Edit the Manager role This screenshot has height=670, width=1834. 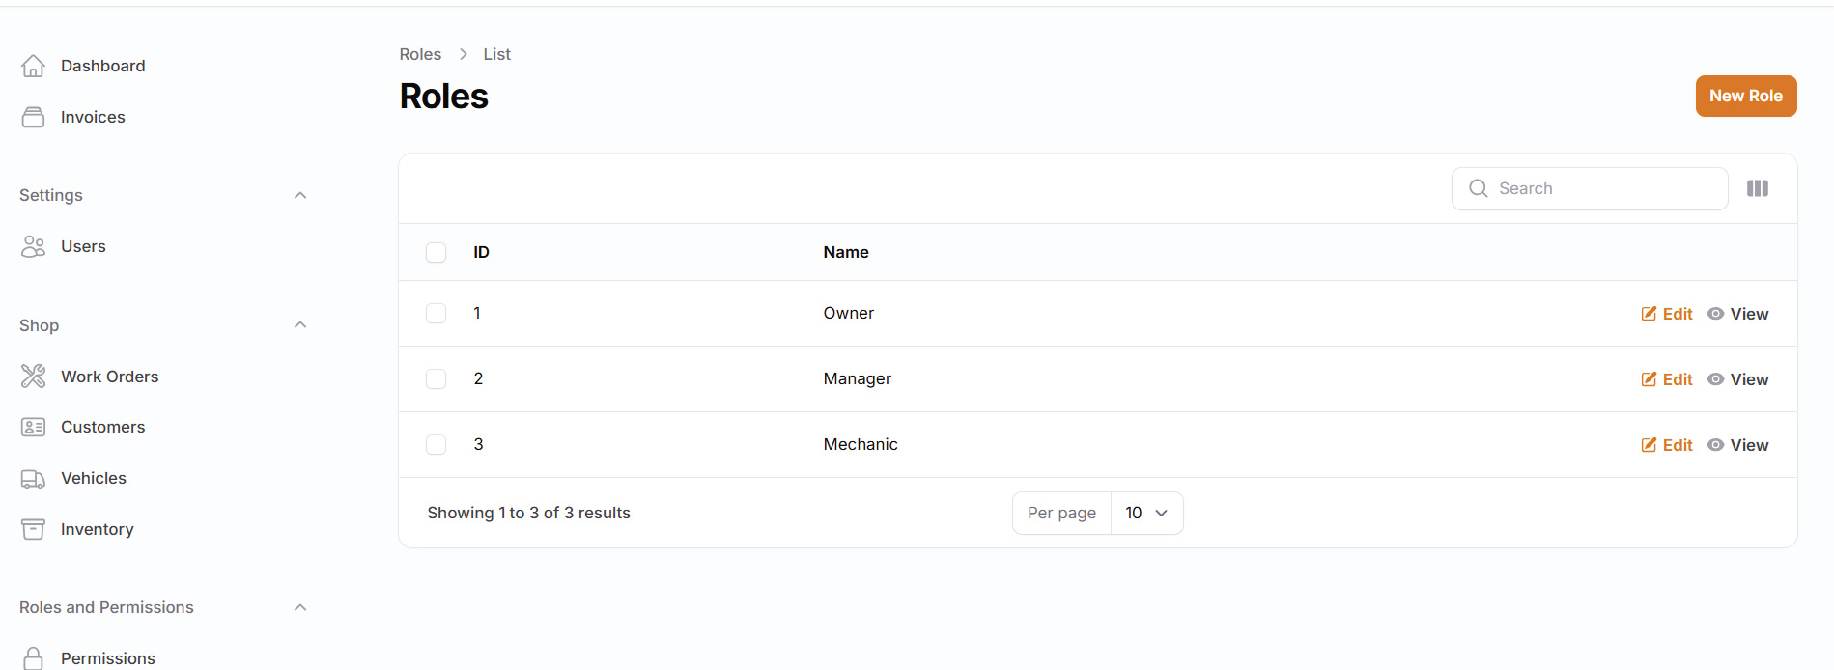[x=1667, y=379]
